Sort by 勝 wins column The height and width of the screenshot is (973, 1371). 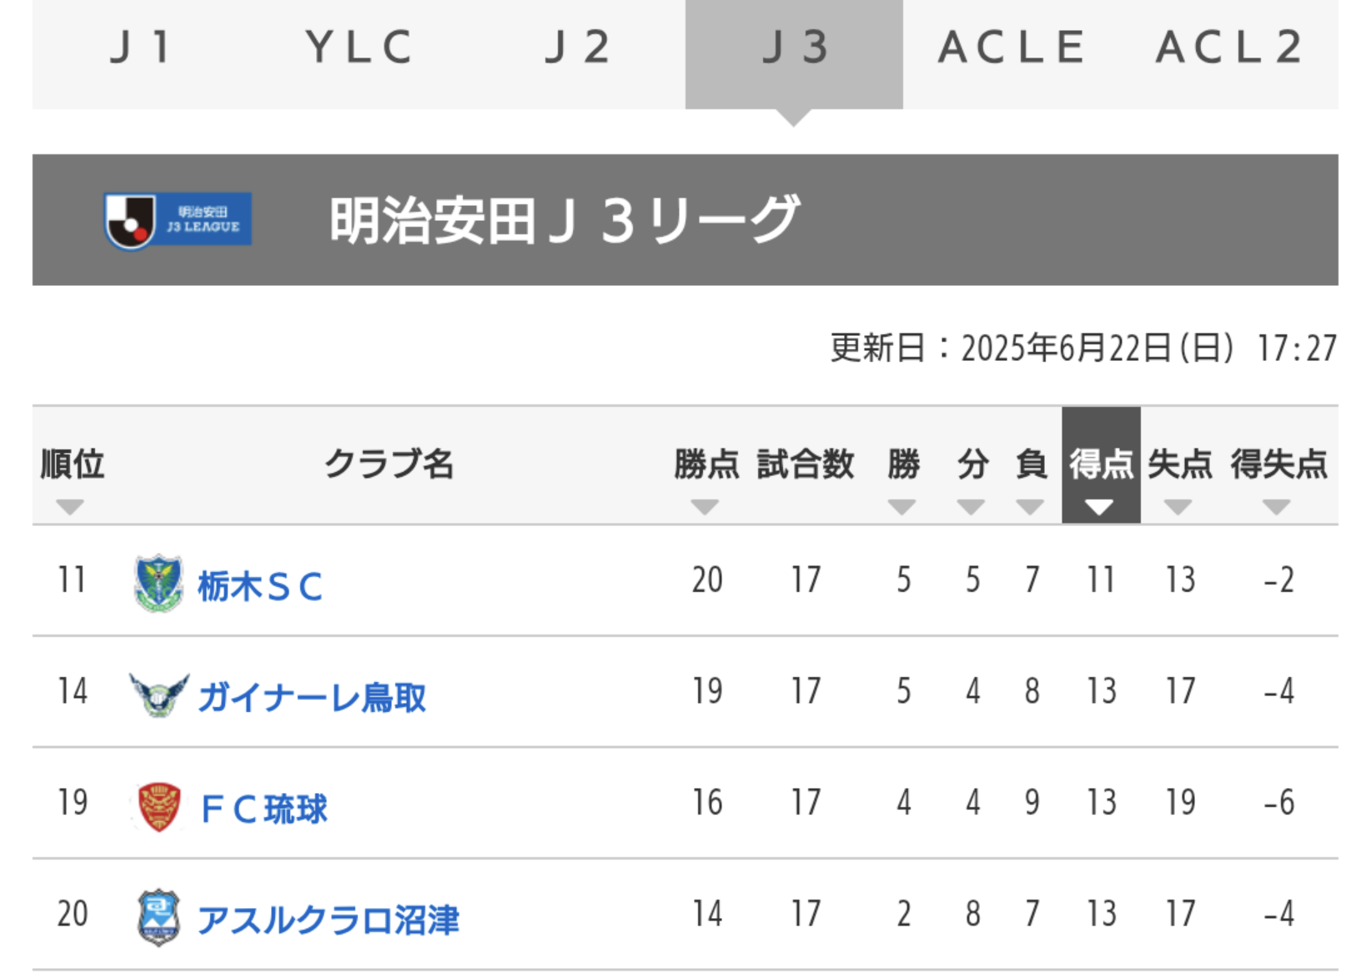(x=902, y=507)
